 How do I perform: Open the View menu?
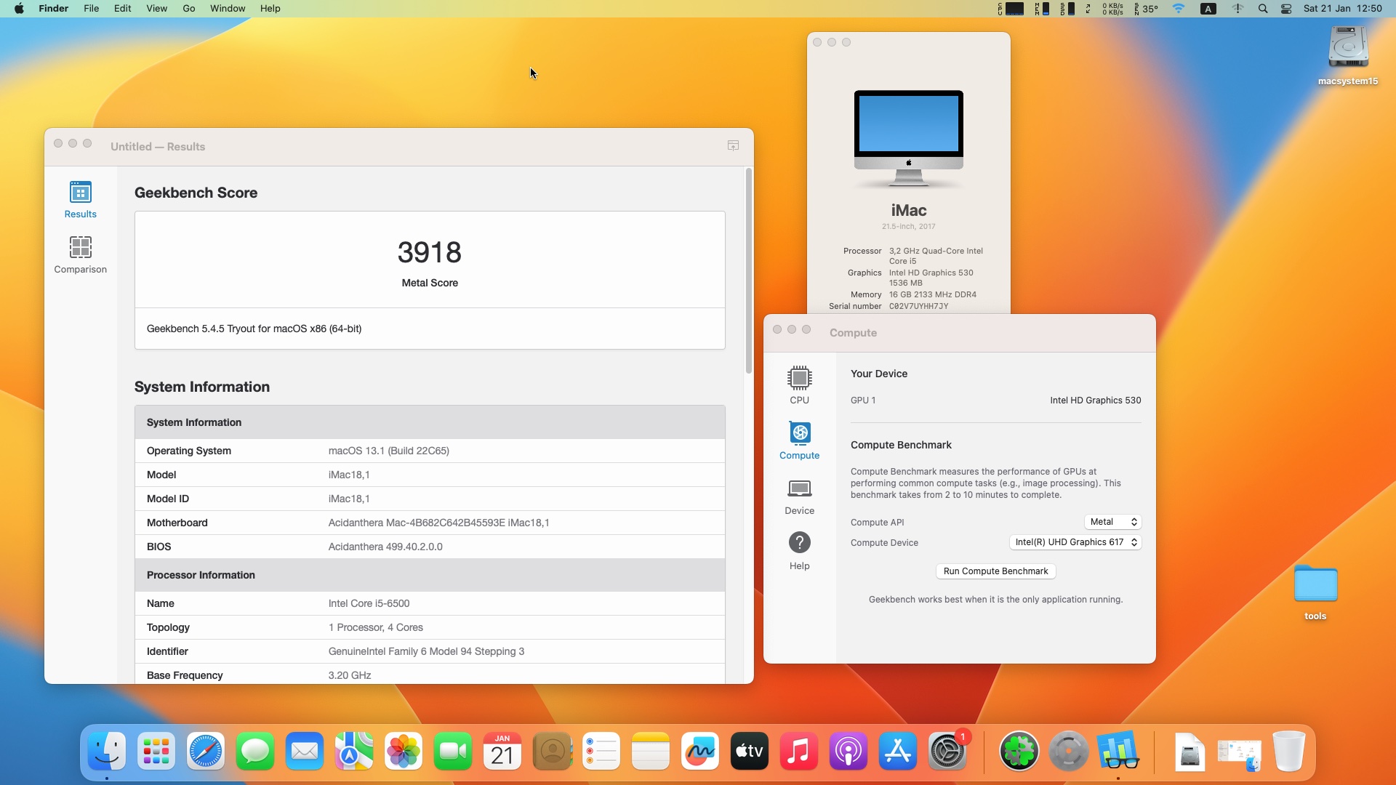[x=156, y=9]
